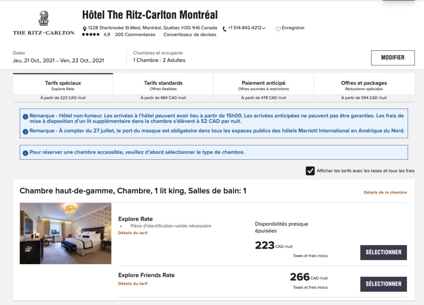Click the info icon beside non-fumeur remark
The height and width of the screenshot is (305, 424).
coord(26,117)
